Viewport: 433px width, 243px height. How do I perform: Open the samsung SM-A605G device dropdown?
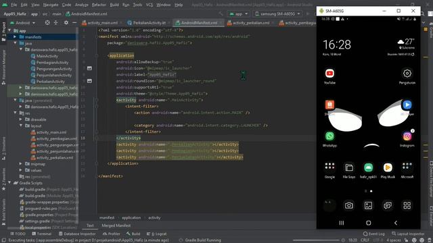pos(278,13)
